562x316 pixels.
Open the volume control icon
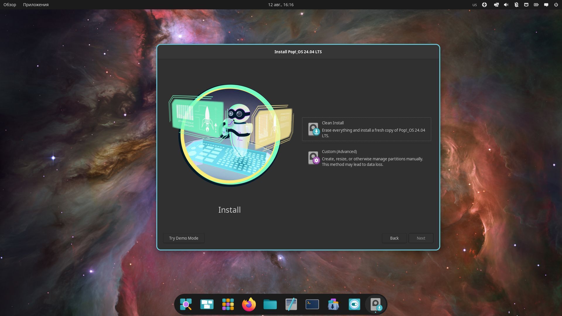(506, 5)
